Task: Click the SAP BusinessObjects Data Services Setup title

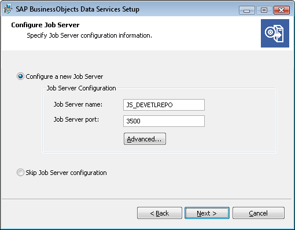Action: [78, 9]
